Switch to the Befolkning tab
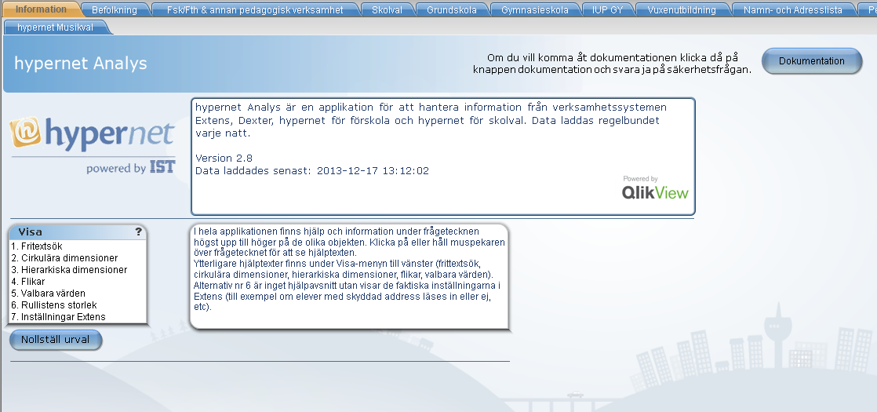 click(114, 10)
